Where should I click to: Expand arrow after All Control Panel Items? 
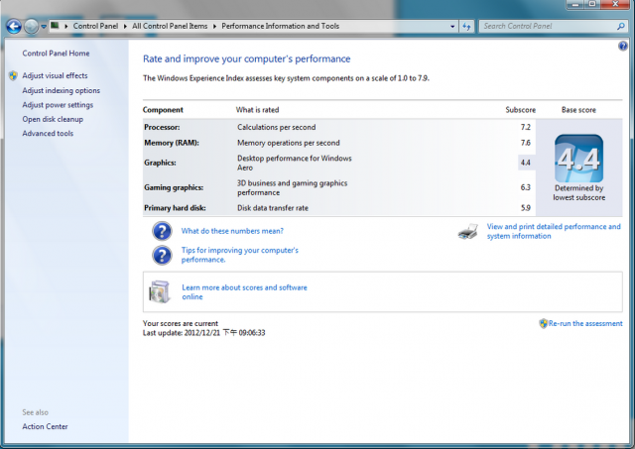(214, 27)
